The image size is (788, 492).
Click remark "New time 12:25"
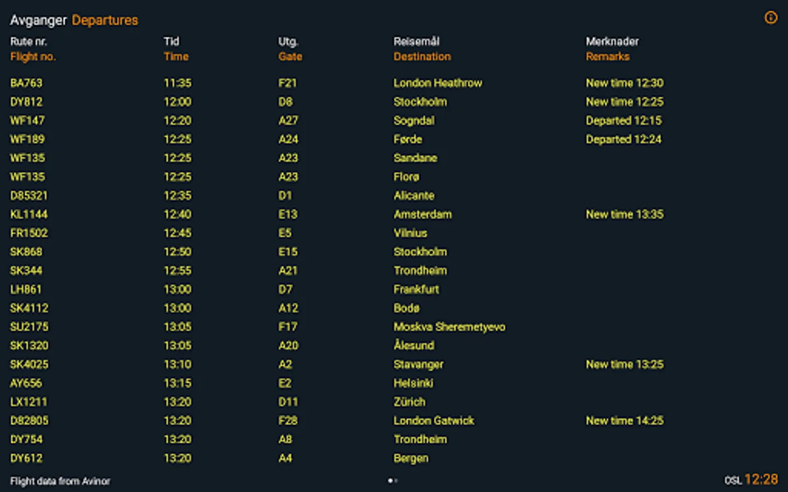pos(624,102)
